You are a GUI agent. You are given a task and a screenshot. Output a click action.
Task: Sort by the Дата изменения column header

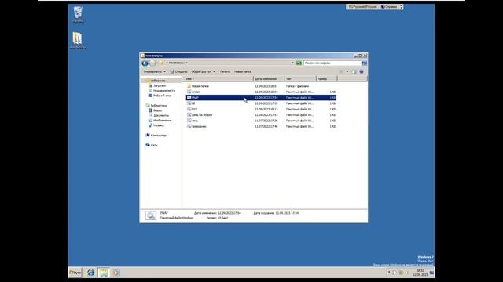click(x=269, y=78)
